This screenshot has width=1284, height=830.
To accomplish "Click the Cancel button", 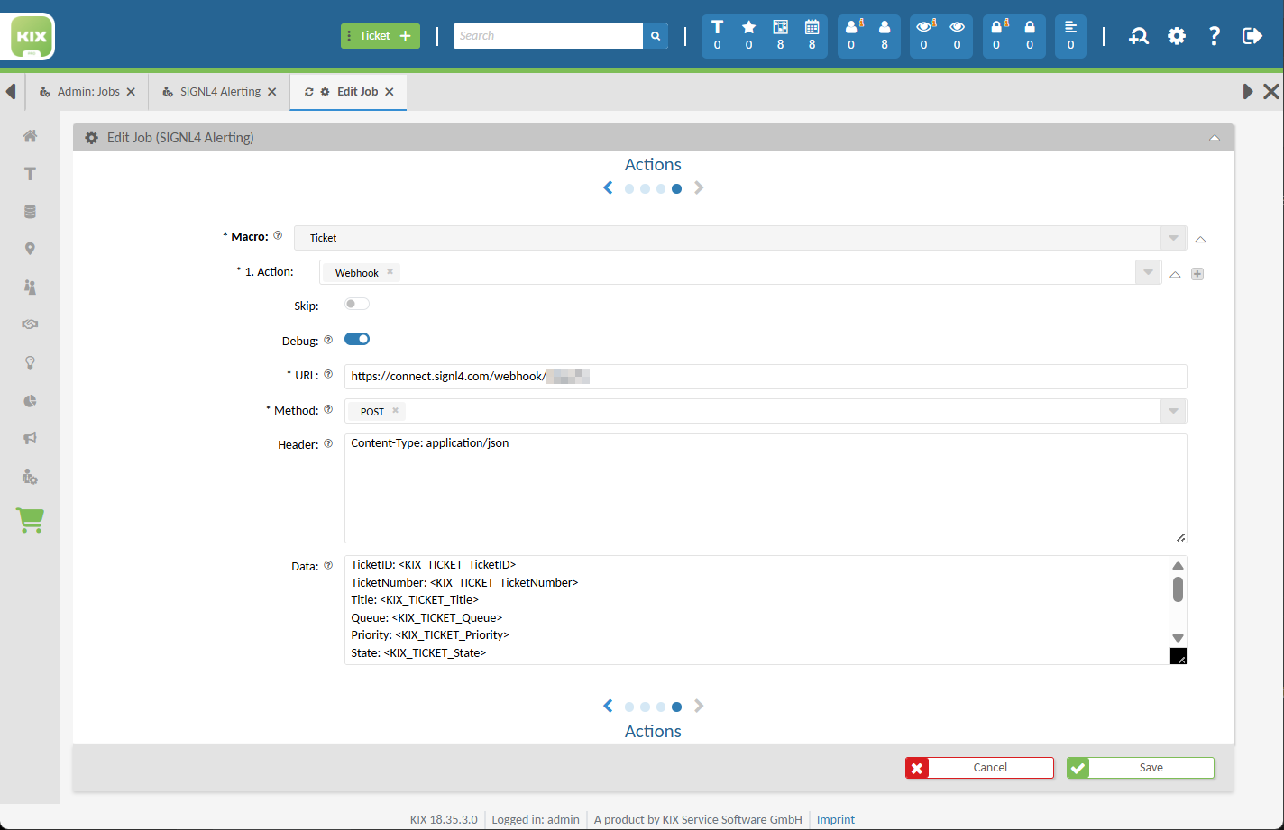I will (x=980, y=768).
